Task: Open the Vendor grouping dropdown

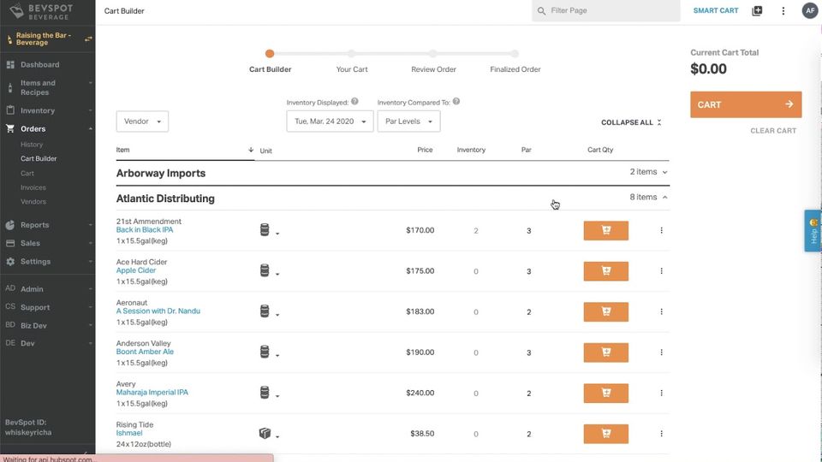Action: coord(142,121)
